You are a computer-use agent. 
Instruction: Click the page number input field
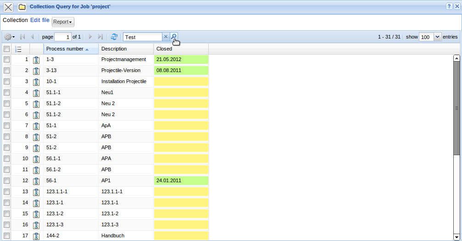click(x=63, y=37)
